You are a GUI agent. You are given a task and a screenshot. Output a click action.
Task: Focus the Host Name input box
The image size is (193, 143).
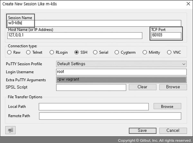(74, 36)
